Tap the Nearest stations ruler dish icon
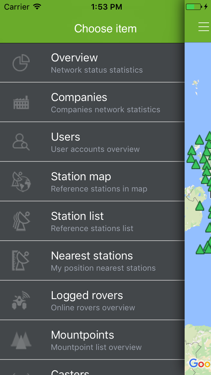211x375 pixels. [x=20, y=260]
